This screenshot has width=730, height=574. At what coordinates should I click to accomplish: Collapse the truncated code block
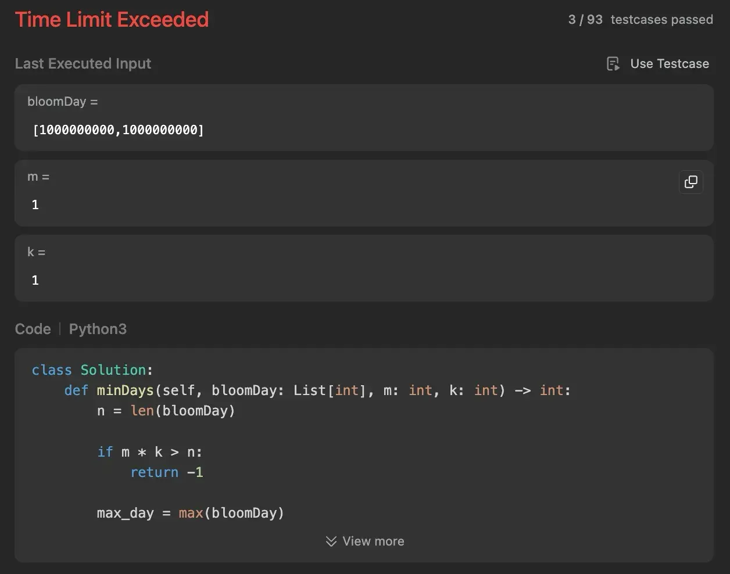click(364, 541)
